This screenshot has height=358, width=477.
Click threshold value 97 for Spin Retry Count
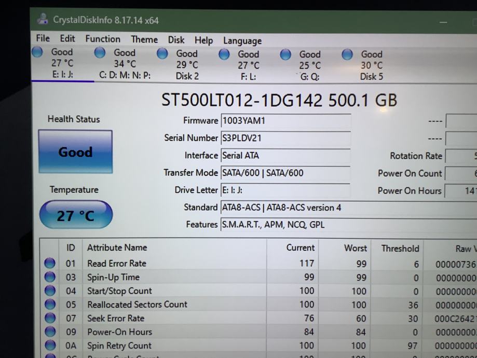click(x=413, y=346)
